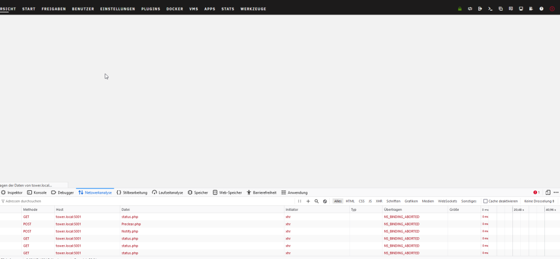Open FREIGABEN in the top navigation
Viewport: 560px width, 259px height.
[x=54, y=9]
